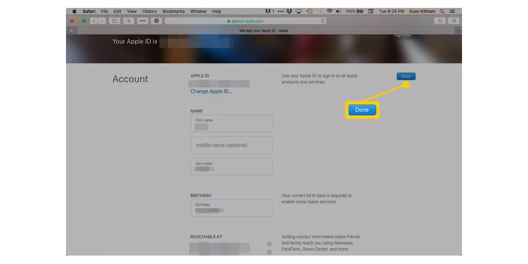Screen dimensions: 528x264
Task: Open the Window menu
Action: pos(199,11)
